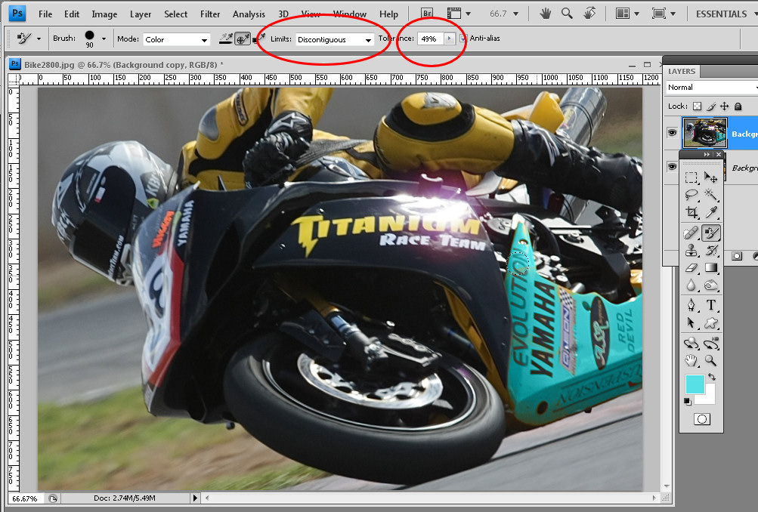
Task: Select the Hand tool in tools panel
Action: click(x=691, y=360)
